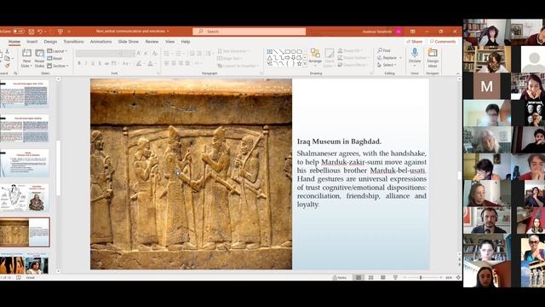Screen dimensions: 545x307
Task: Open the Select dropdown
Action: point(387,65)
